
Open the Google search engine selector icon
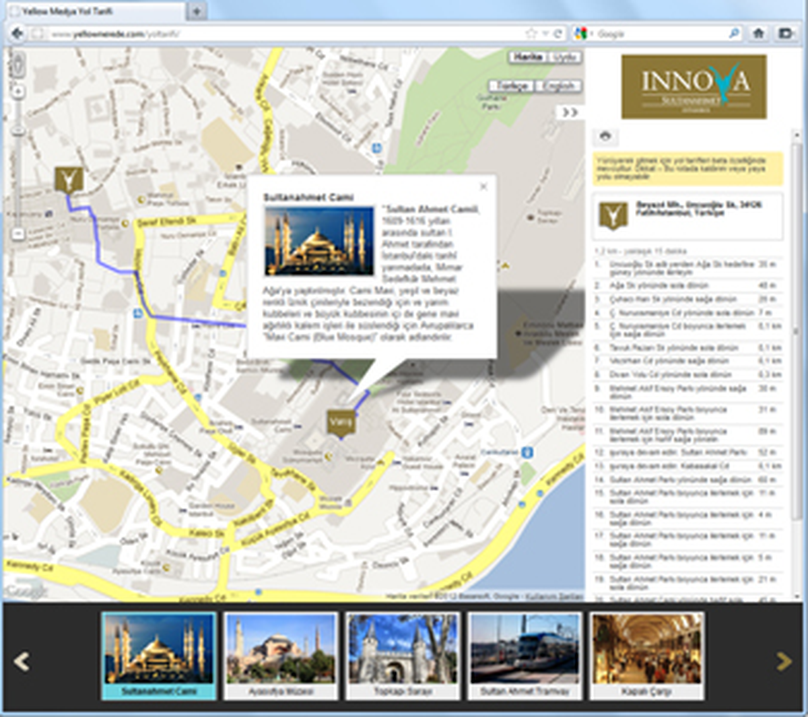(581, 33)
